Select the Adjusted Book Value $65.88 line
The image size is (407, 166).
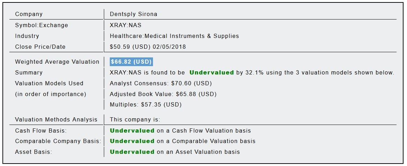pyautogui.click(x=163, y=94)
